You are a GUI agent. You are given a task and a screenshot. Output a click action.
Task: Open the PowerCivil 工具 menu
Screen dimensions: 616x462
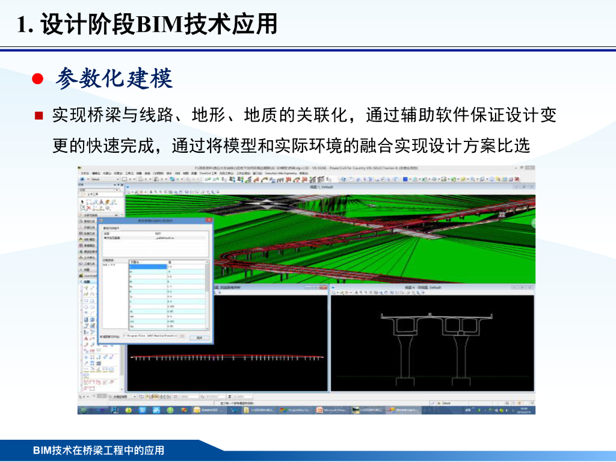coord(208,173)
